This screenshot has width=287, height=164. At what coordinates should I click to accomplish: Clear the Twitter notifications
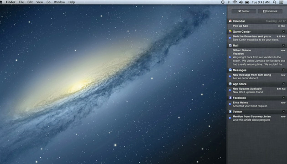(283, 112)
